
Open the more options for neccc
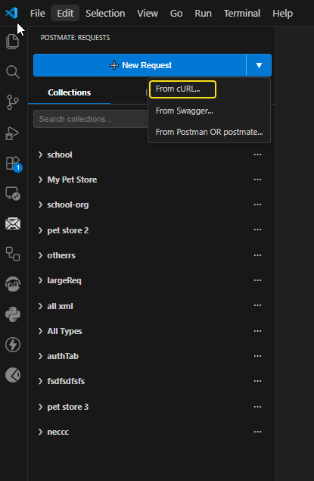[x=258, y=432]
